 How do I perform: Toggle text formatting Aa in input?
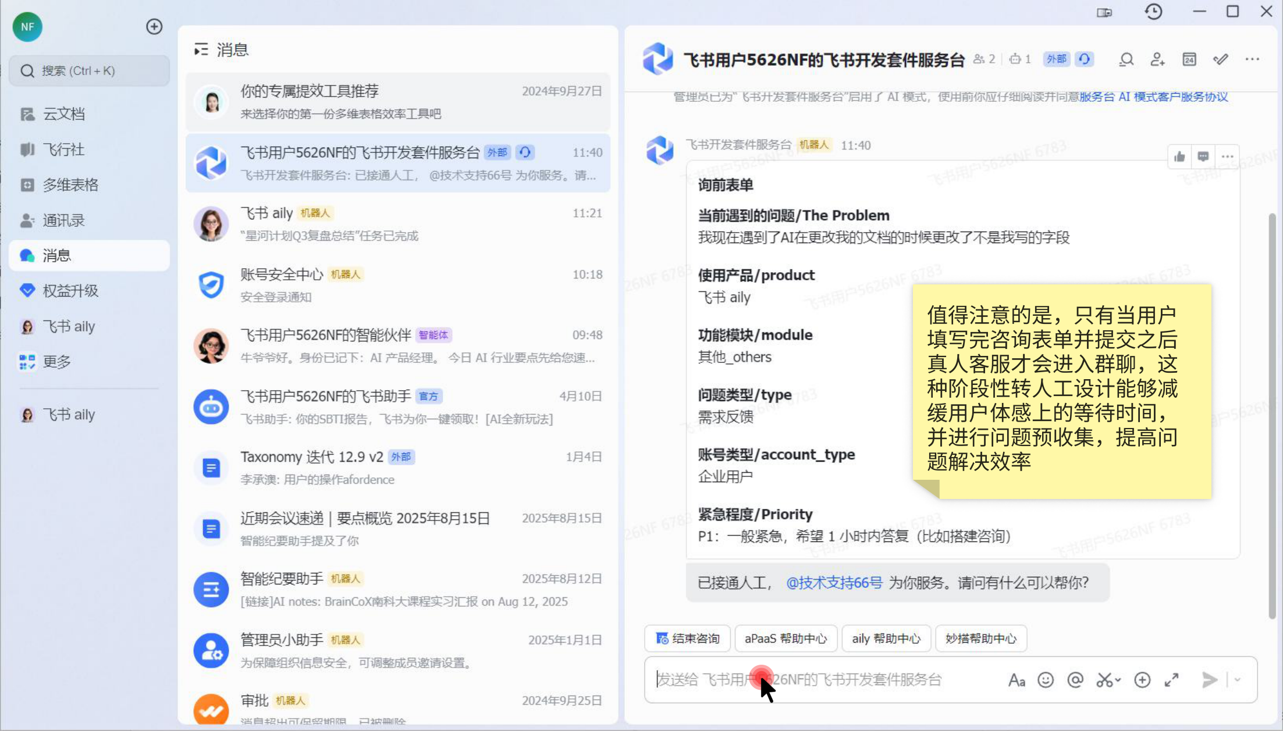(x=1017, y=680)
